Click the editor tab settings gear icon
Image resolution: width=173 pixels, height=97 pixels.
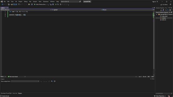tap(154, 8)
